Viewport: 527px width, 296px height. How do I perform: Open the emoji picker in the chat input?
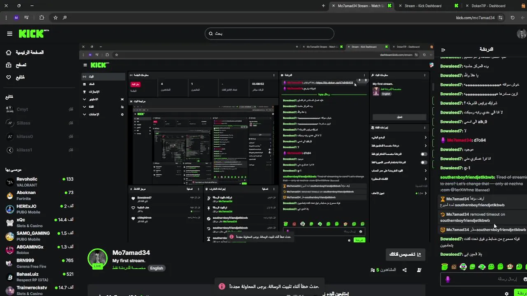coord(525,279)
